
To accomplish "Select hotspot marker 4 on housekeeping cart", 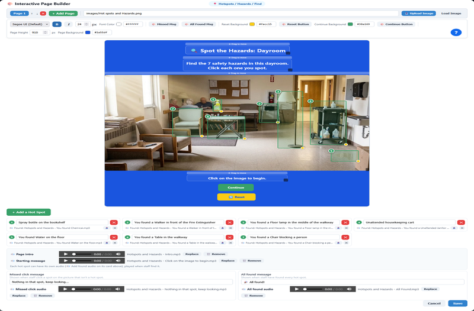I will pyautogui.click(x=310, y=101).
